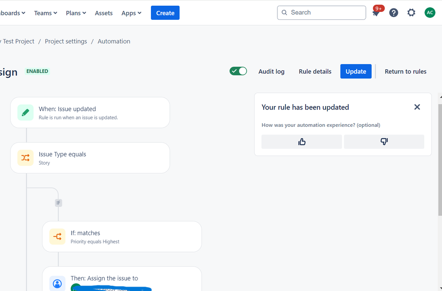The image size is (442, 291).
Task: Click 'Your rule has been updated' heading
Action: tap(305, 107)
